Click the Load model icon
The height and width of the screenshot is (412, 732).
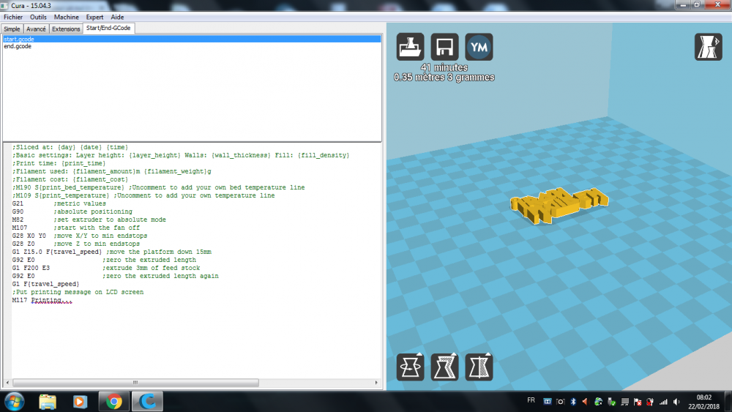tap(411, 47)
